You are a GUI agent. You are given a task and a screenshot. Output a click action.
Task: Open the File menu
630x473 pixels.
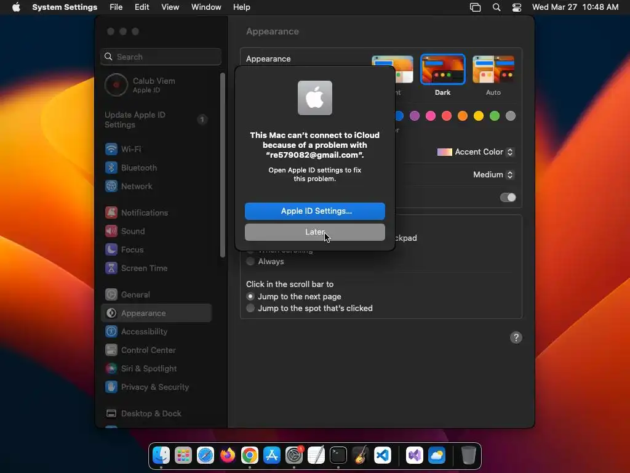pyautogui.click(x=116, y=7)
